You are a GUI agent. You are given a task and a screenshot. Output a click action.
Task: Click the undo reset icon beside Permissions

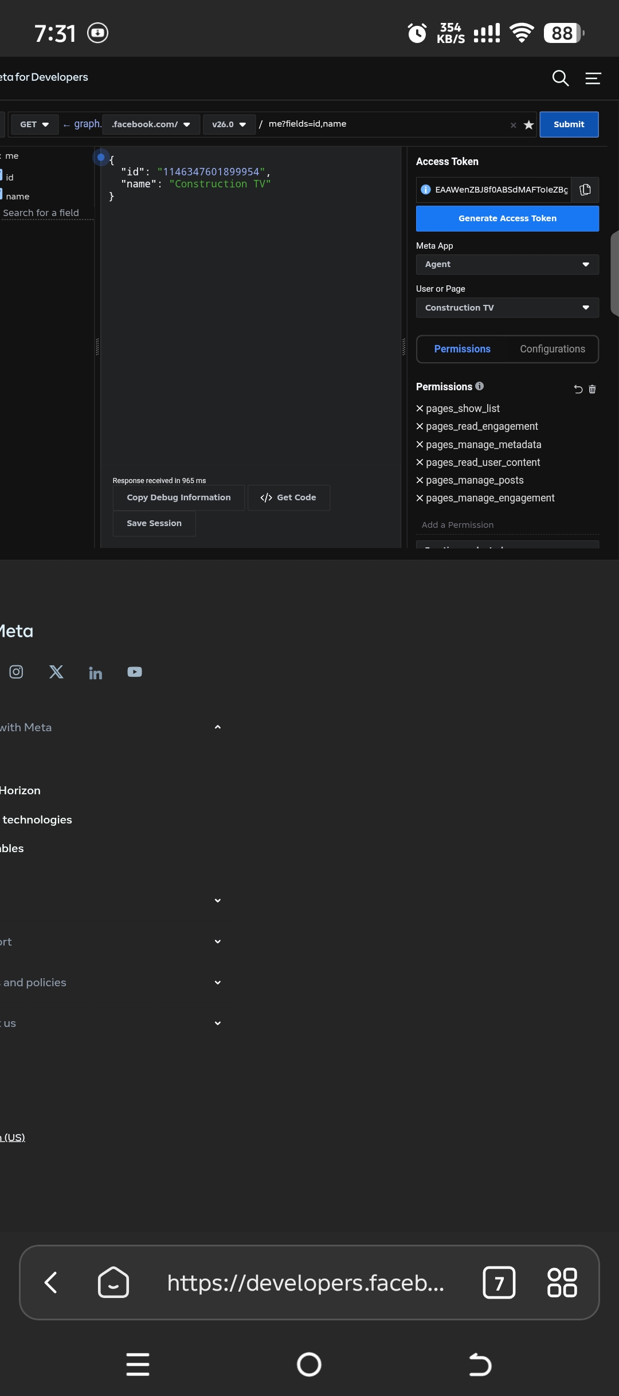[x=578, y=389]
